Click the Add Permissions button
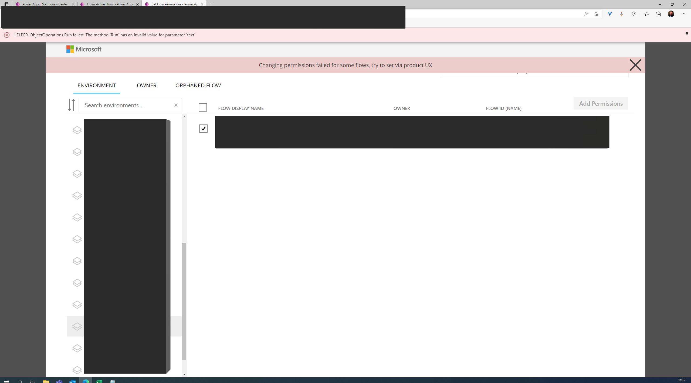The height and width of the screenshot is (383, 691). coord(601,103)
